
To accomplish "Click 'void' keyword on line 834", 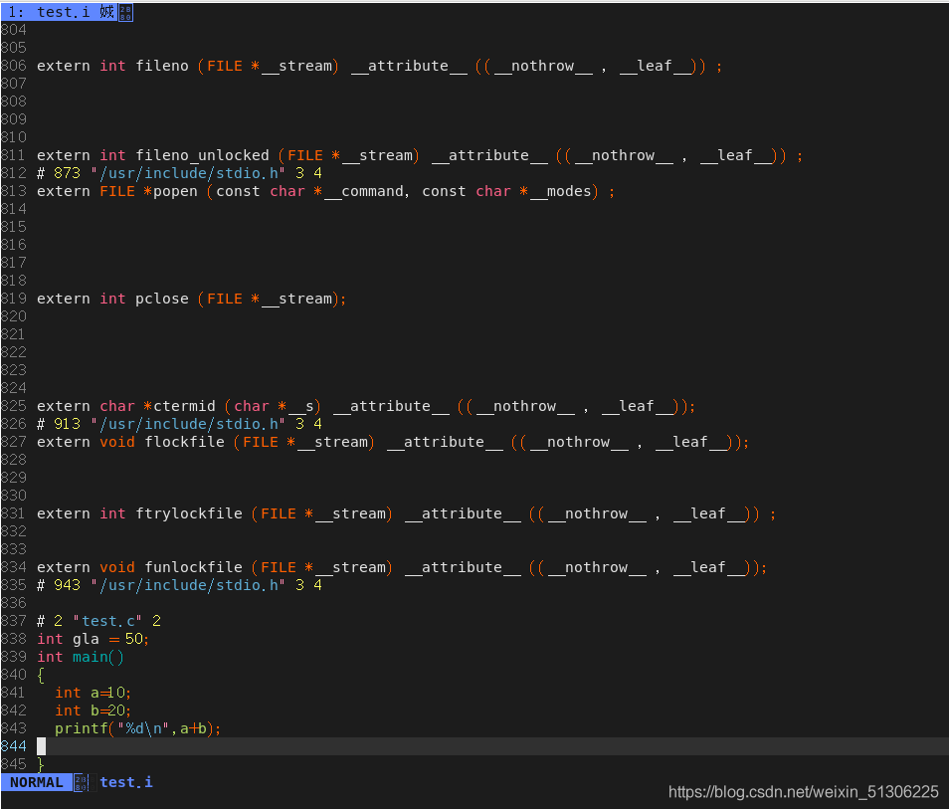I will point(116,567).
